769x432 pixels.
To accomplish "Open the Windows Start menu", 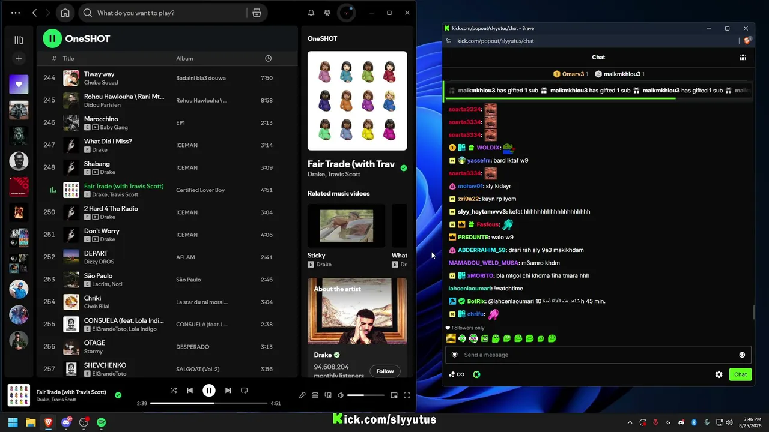I will click(13, 422).
